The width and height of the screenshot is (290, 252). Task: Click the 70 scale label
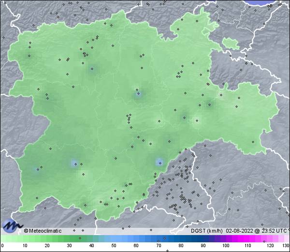159,246
